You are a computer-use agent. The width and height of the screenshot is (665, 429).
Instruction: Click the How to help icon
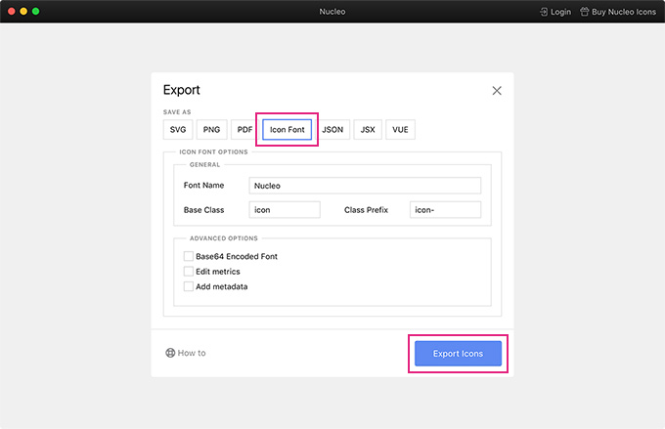tap(170, 353)
